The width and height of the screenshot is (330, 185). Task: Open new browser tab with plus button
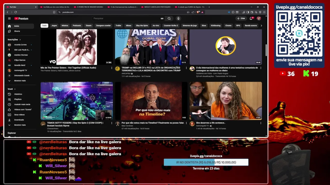(x=209, y=7)
